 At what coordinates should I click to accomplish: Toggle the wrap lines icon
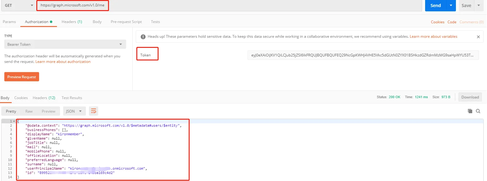(94, 111)
